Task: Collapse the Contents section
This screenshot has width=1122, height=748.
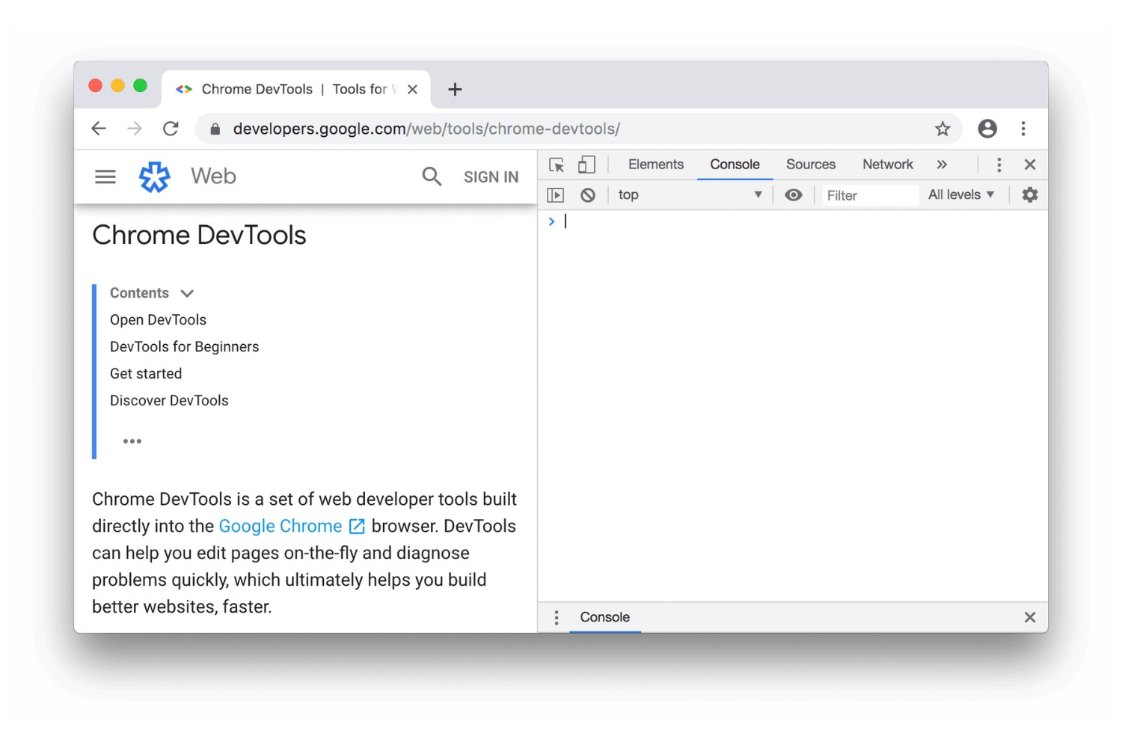Action: click(187, 293)
